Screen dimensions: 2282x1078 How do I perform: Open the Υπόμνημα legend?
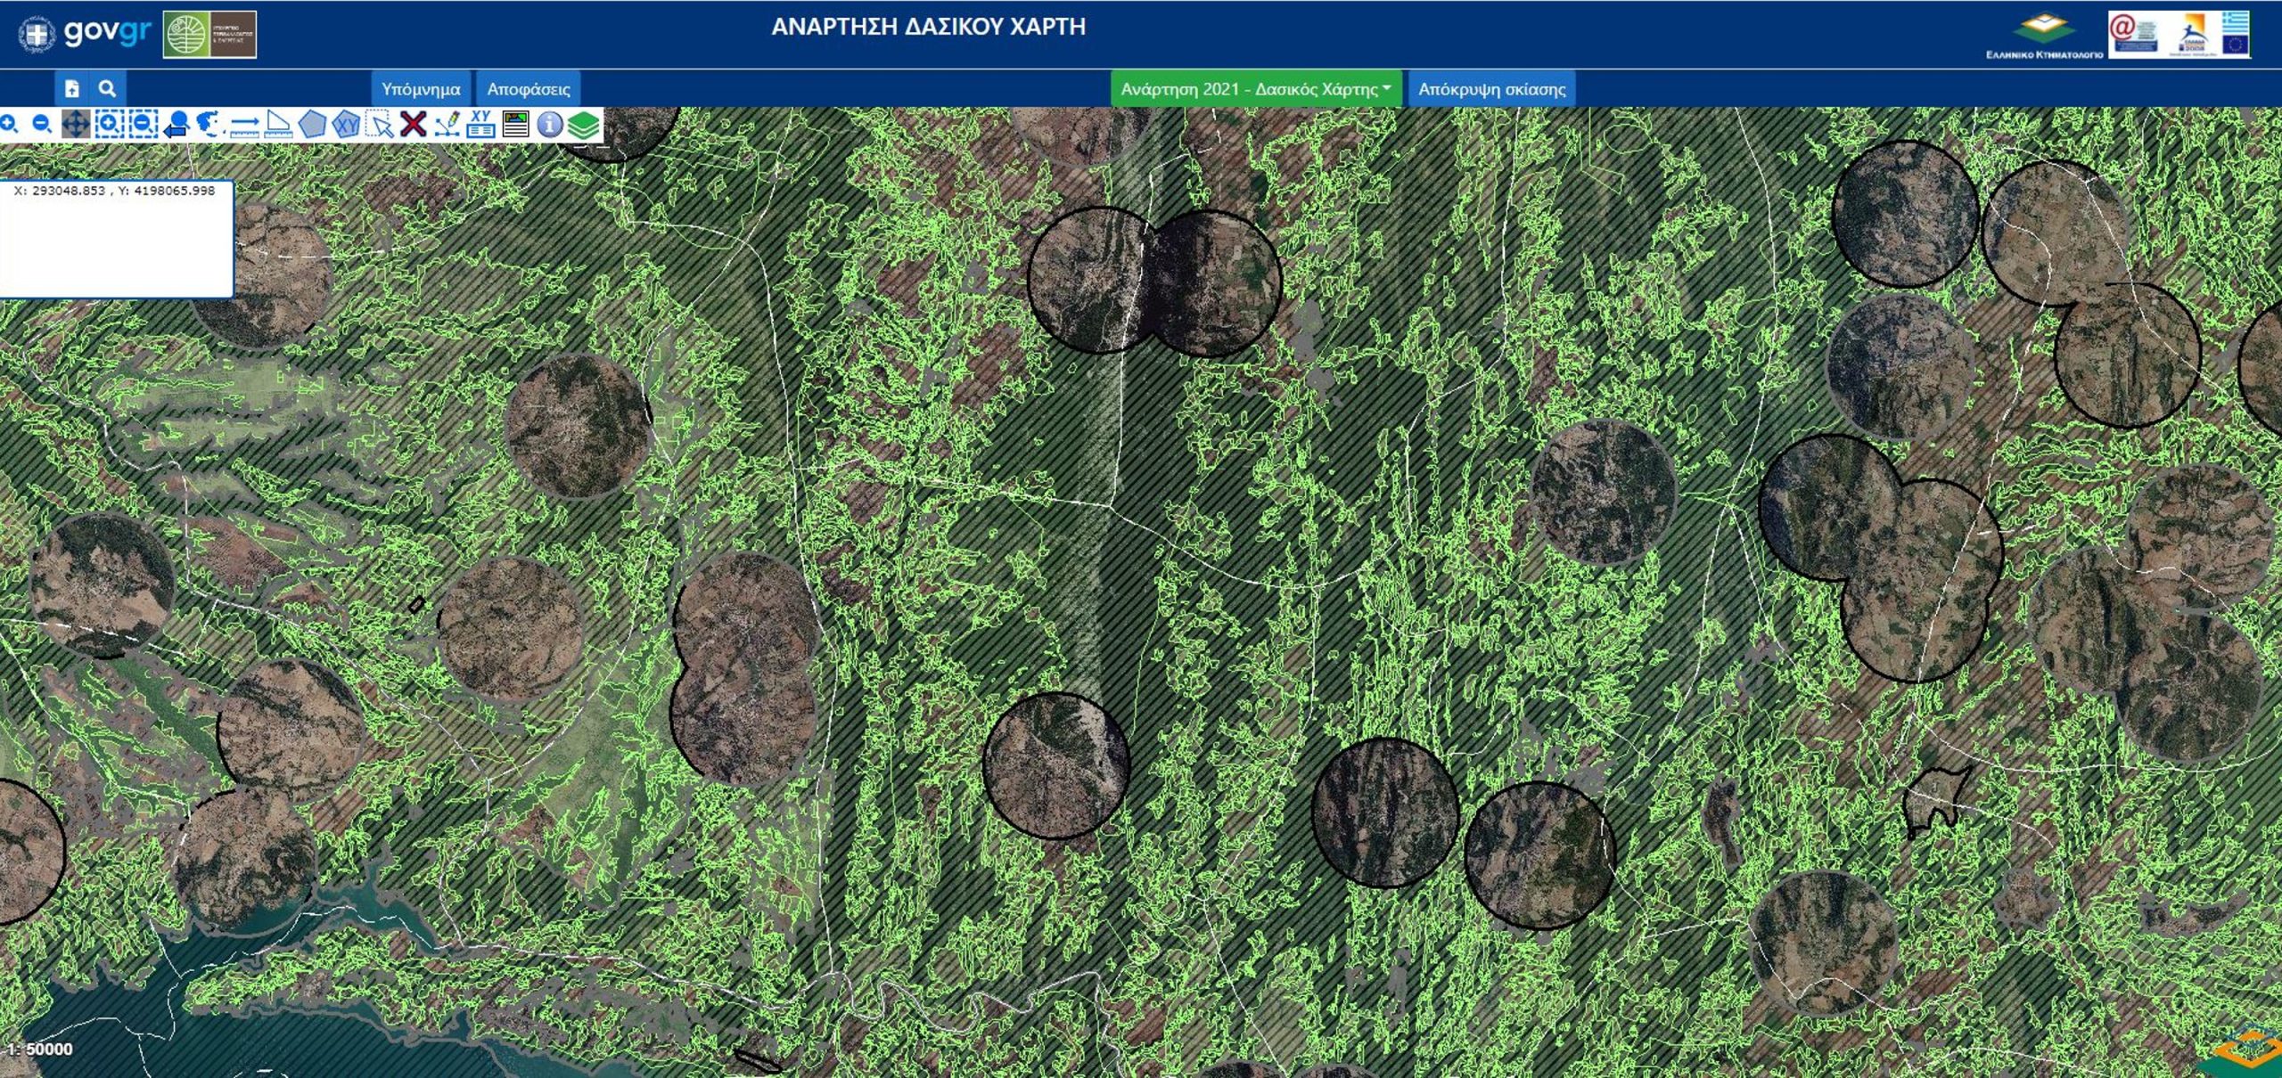pyautogui.click(x=421, y=89)
